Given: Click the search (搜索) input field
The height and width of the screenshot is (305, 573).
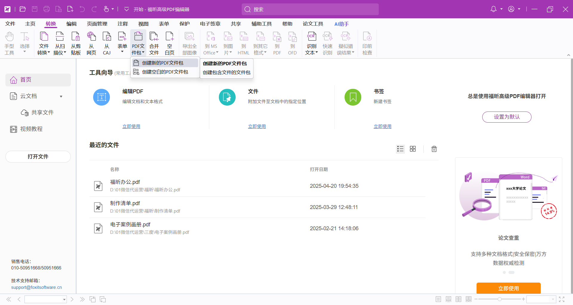Looking at the screenshot, I should click(311, 9).
